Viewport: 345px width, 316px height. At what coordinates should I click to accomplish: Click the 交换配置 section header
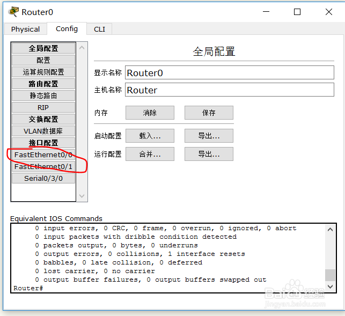point(43,119)
